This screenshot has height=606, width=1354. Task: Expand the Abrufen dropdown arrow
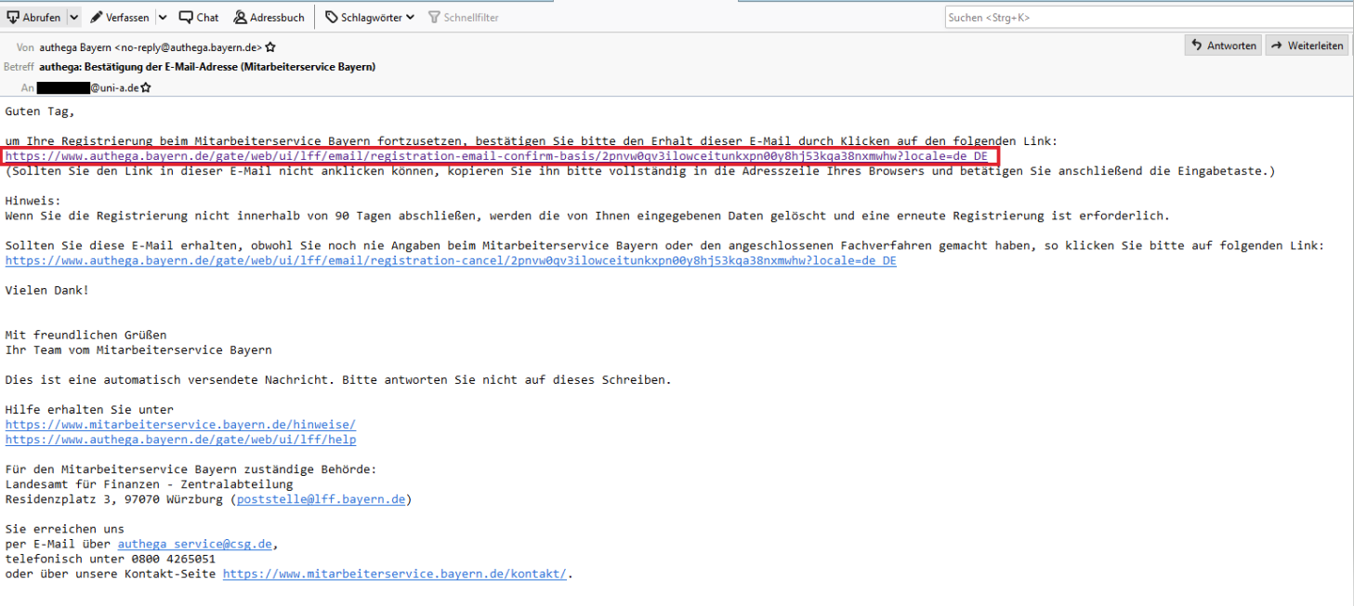pyautogui.click(x=73, y=18)
